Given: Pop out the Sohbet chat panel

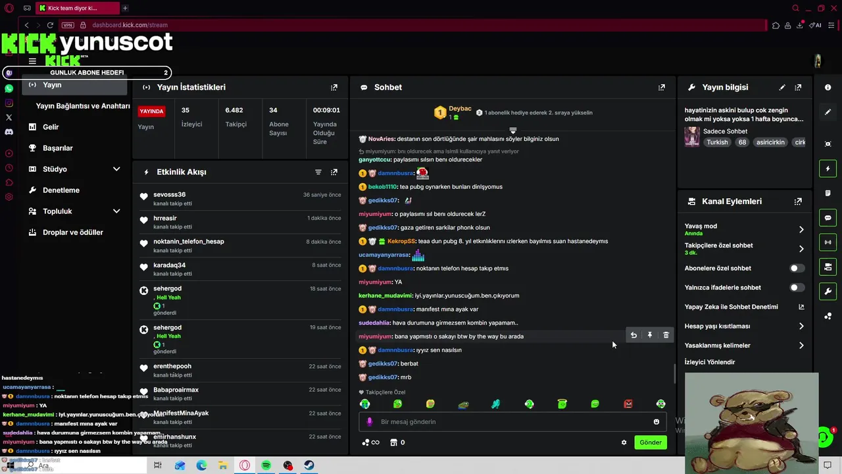Looking at the screenshot, I should 662,87.
